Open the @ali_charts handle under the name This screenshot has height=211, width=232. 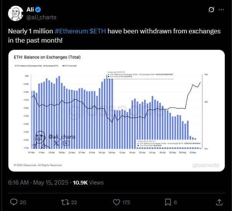41,17
